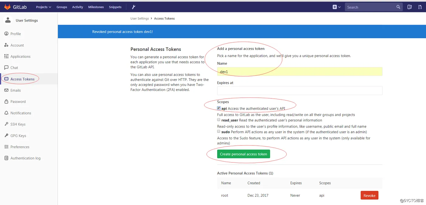Click the Chat bubble icon
The height and width of the screenshot is (205, 426).
6,67
